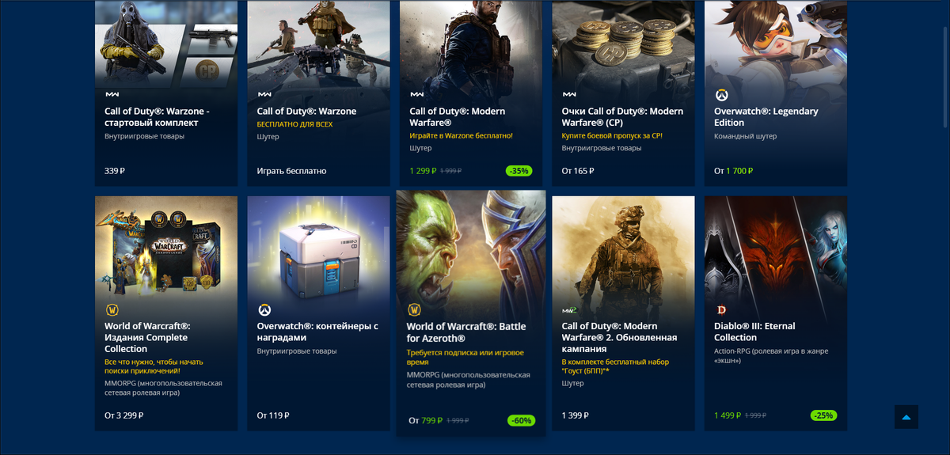Click the Diablo logo on Eternal Collection card
This screenshot has width=950, height=455.
[x=721, y=309]
